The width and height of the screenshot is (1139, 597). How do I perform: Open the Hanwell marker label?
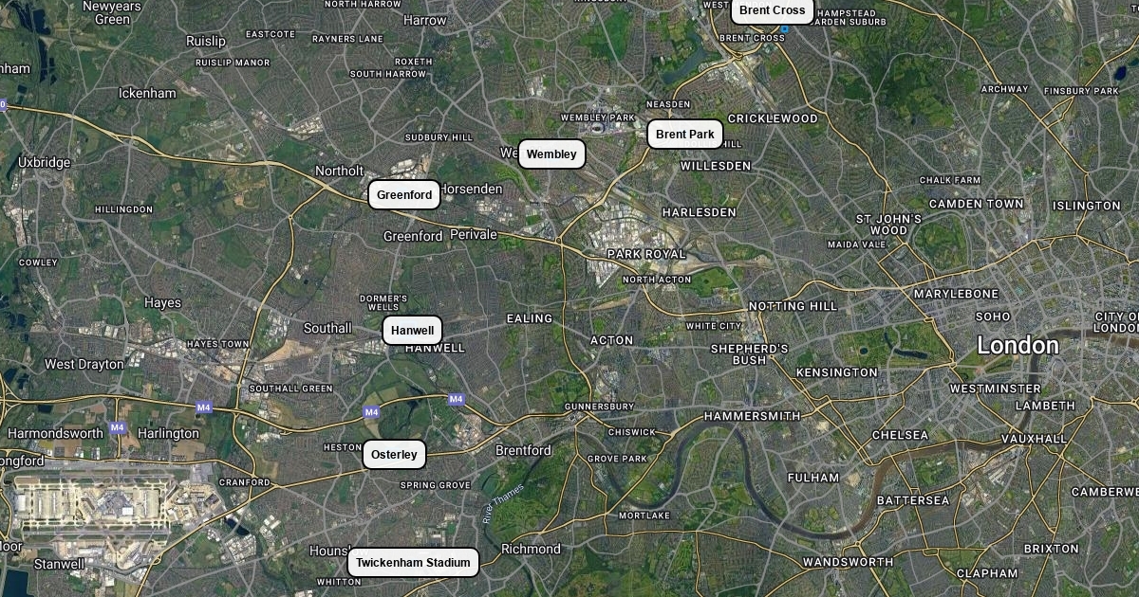412,331
